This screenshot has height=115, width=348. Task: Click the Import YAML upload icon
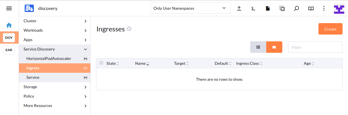[239, 9]
